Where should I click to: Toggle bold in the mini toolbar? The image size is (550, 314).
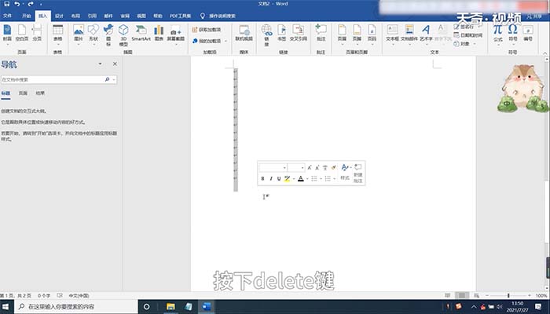click(x=262, y=179)
